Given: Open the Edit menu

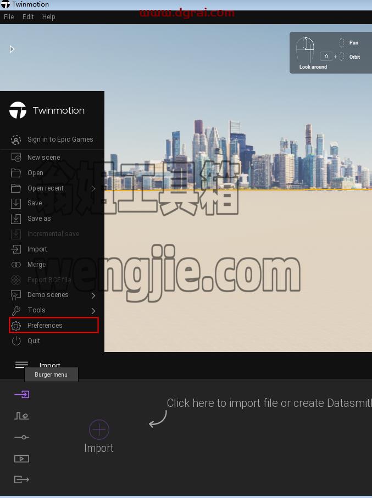Looking at the screenshot, I should coord(28,17).
